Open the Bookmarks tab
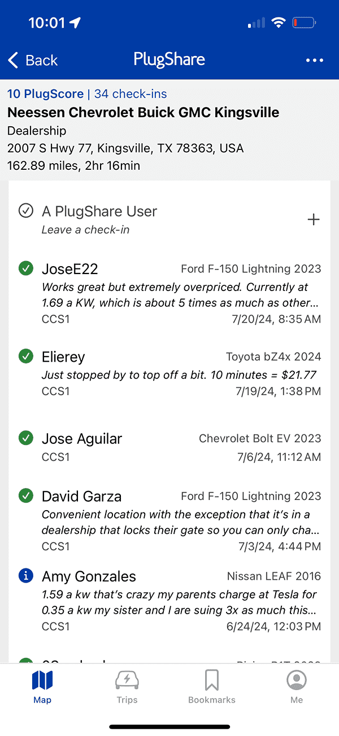Image resolution: width=339 pixels, height=736 pixels. pos(212,687)
